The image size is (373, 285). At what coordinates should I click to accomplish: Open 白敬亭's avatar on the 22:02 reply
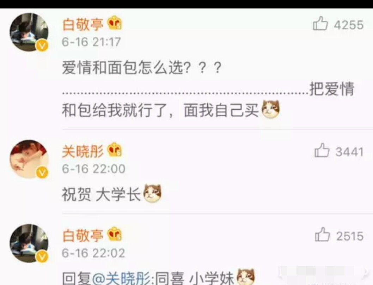(x=29, y=243)
